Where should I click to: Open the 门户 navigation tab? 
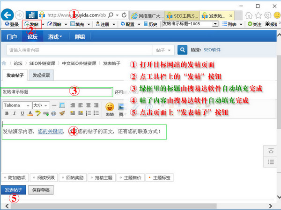12,37
